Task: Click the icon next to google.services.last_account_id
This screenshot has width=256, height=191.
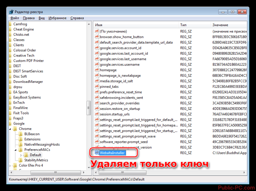Action: coord(97,53)
